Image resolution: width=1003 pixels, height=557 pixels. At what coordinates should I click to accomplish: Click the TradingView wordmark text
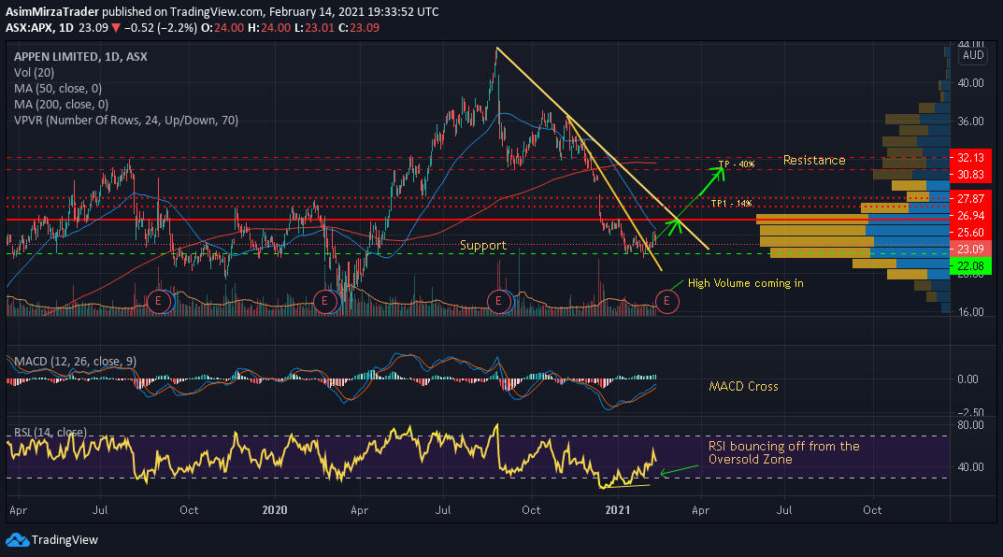tap(64, 540)
